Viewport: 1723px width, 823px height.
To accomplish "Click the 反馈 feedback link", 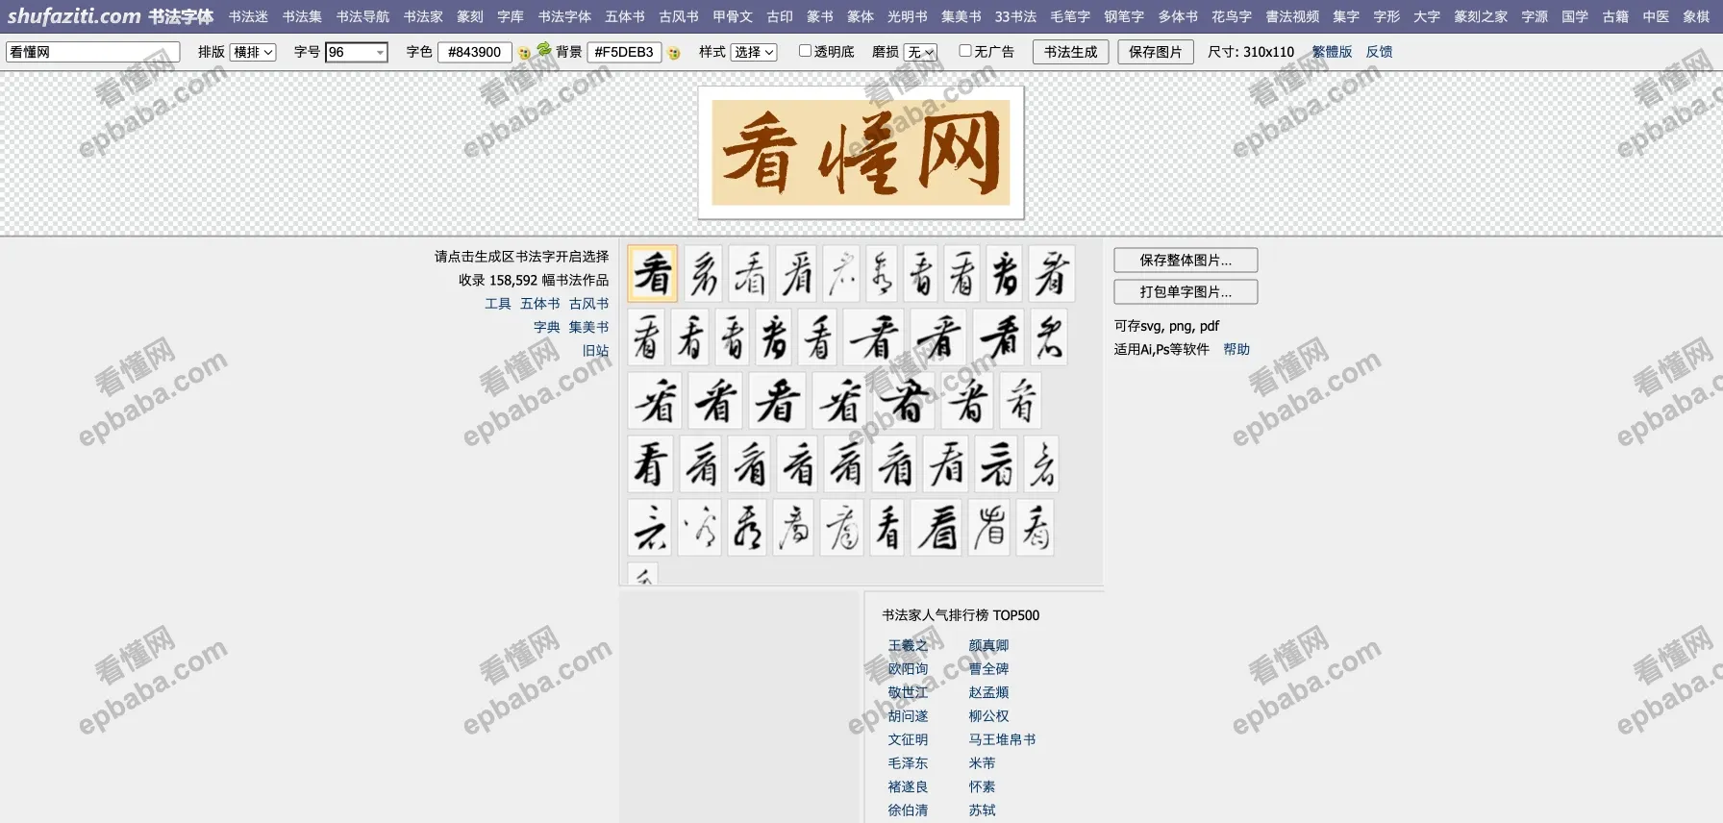I will point(1380,52).
